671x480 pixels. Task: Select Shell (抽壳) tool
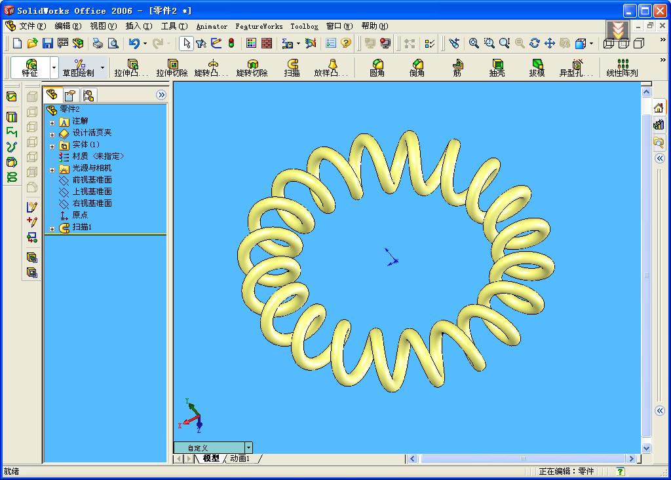pos(497,68)
